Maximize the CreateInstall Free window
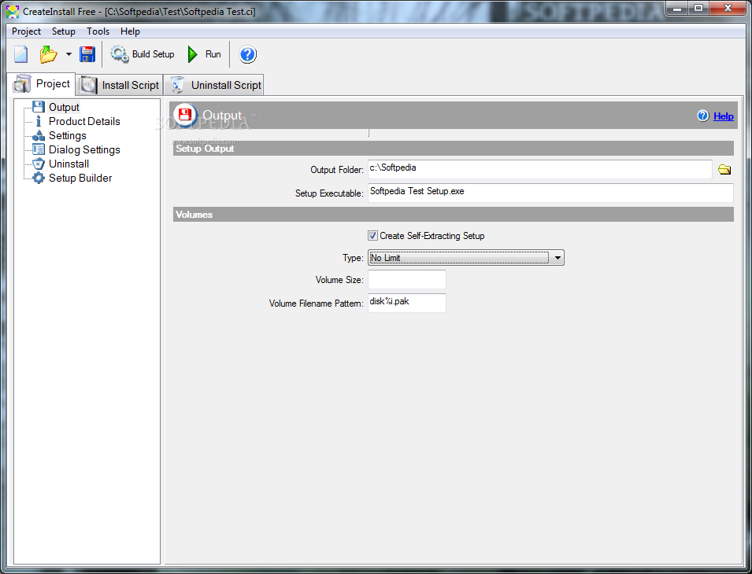This screenshot has height=574, width=752. (x=698, y=8)
